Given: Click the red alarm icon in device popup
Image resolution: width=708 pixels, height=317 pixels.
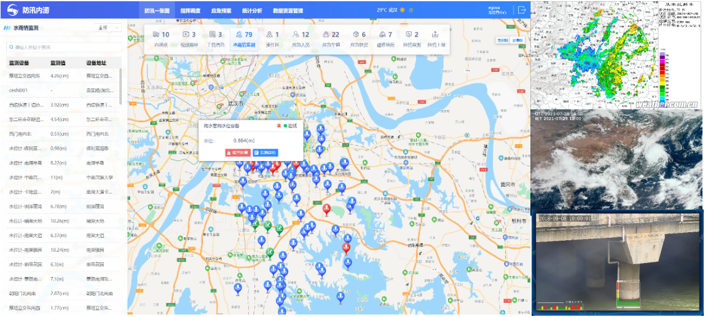Looking at the screenshot, I should (279, 125).
